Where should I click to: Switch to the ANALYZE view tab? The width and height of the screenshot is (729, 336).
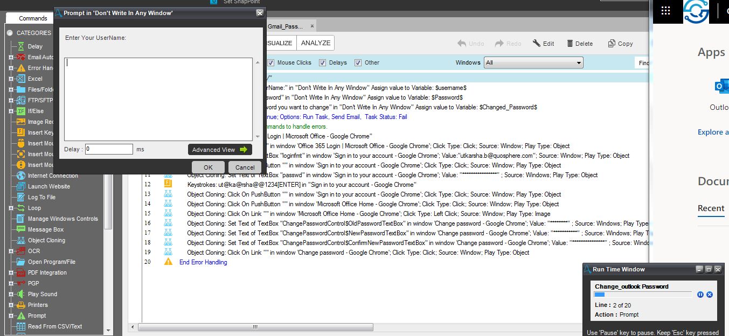[x=316, y=43]
